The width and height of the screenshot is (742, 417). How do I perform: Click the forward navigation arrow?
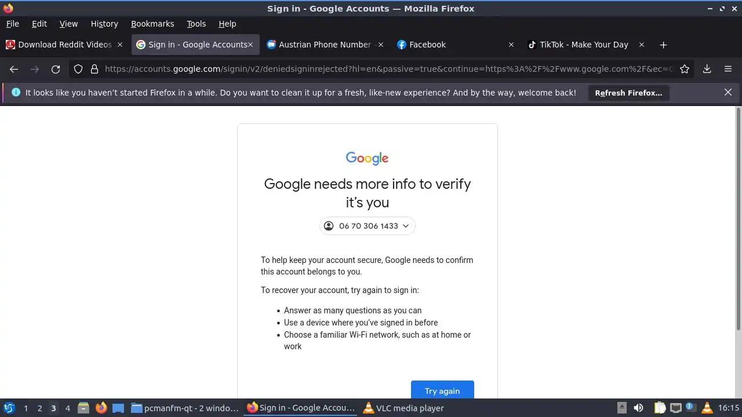pos(35,69)
